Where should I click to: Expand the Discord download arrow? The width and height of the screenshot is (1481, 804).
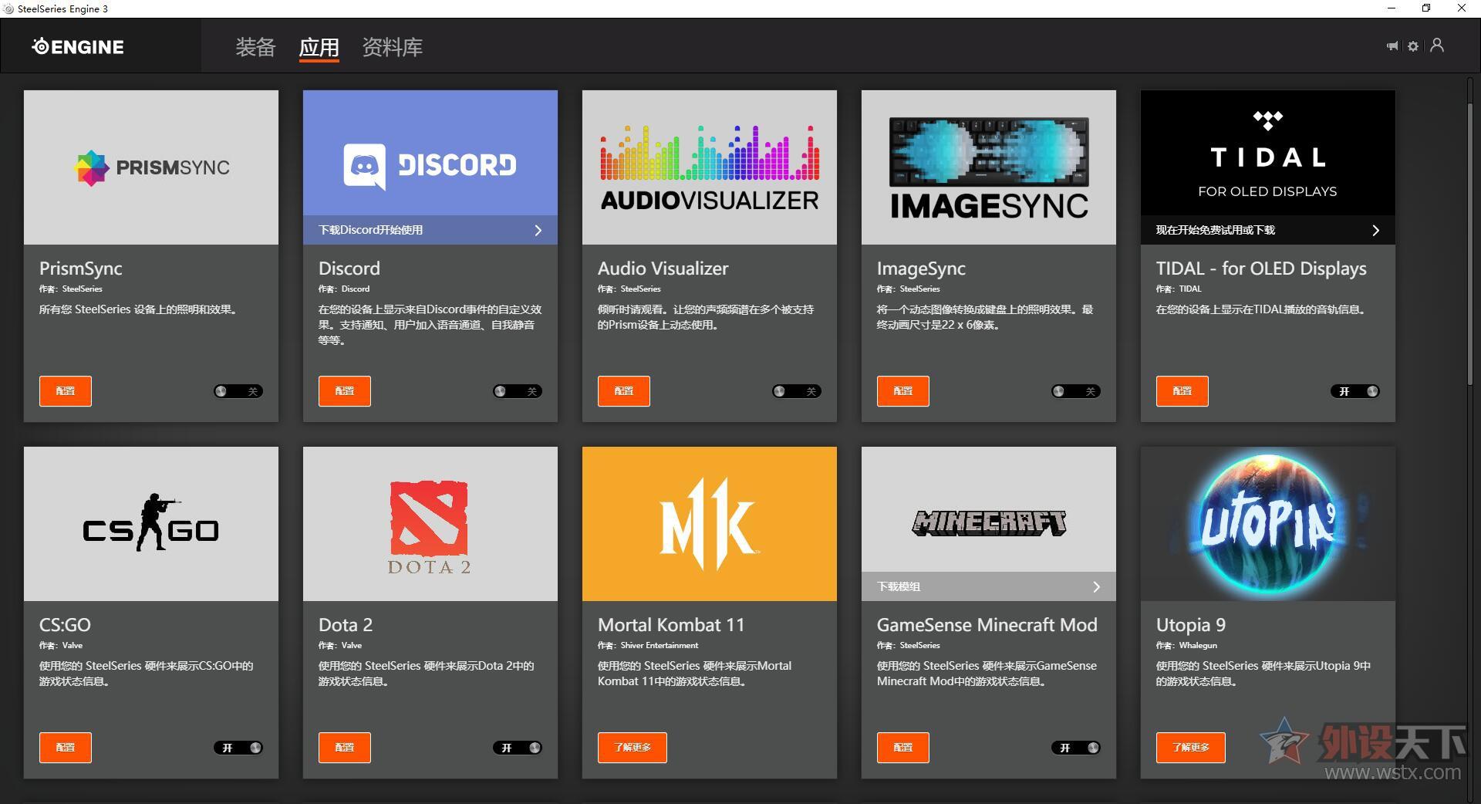(x=538, y=230)
